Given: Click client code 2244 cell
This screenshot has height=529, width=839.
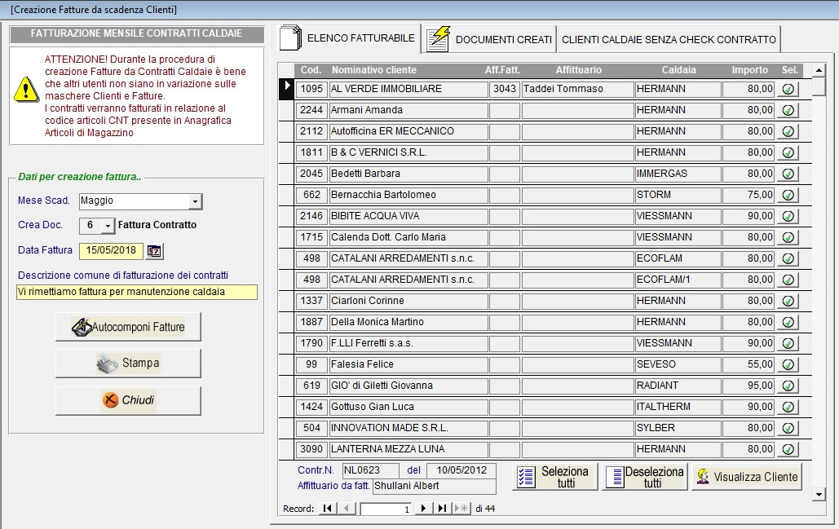Looking at the screenshot, I should [311, 110].
